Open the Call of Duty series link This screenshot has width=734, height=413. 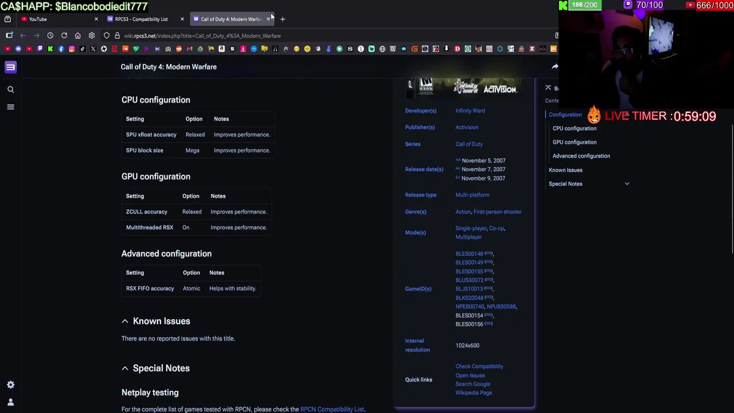point(469,144)
